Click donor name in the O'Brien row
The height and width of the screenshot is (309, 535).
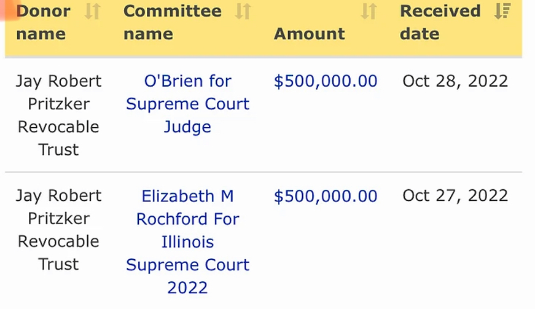58,115
